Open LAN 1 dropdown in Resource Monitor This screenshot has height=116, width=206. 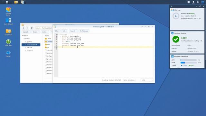[174, 65]
